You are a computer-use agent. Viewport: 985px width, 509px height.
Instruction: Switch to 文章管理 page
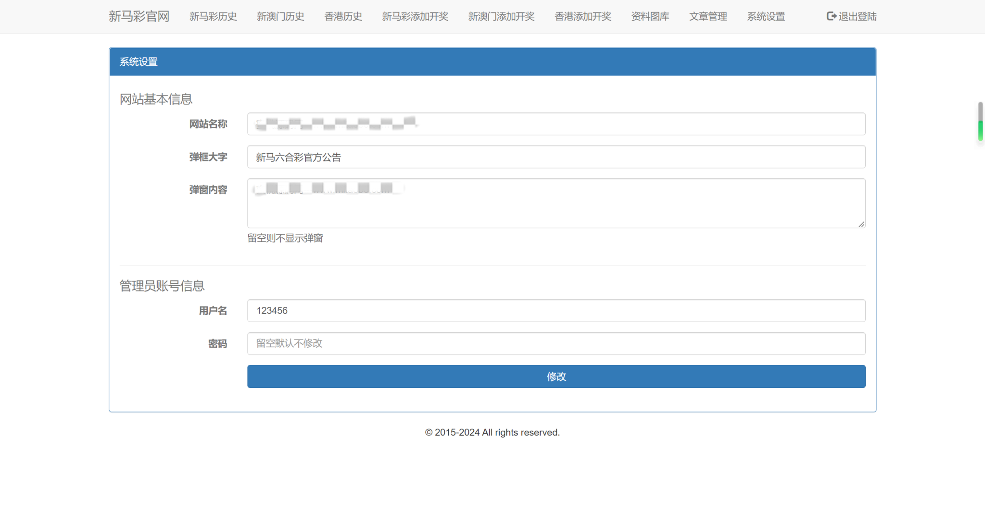tap(708, 17)
